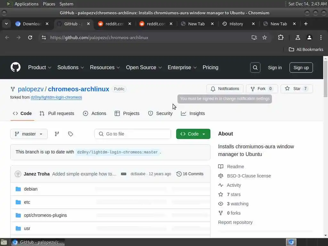The width and height of the screenshot is (328, 246).
Task: Click the page vertical scrollbar thumb
Action: coord(325,79)
